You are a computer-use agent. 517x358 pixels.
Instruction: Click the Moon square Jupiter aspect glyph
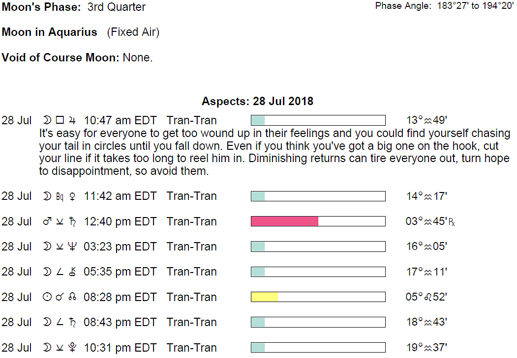60,120
